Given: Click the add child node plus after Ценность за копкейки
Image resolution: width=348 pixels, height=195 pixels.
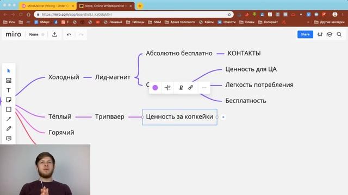Looking at the screenshot, I should (x=223, y=117).
